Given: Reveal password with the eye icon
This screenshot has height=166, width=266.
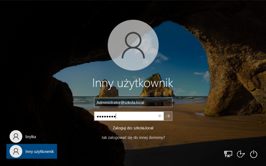Looking at the screenshot, I should [x=160, y=116].
